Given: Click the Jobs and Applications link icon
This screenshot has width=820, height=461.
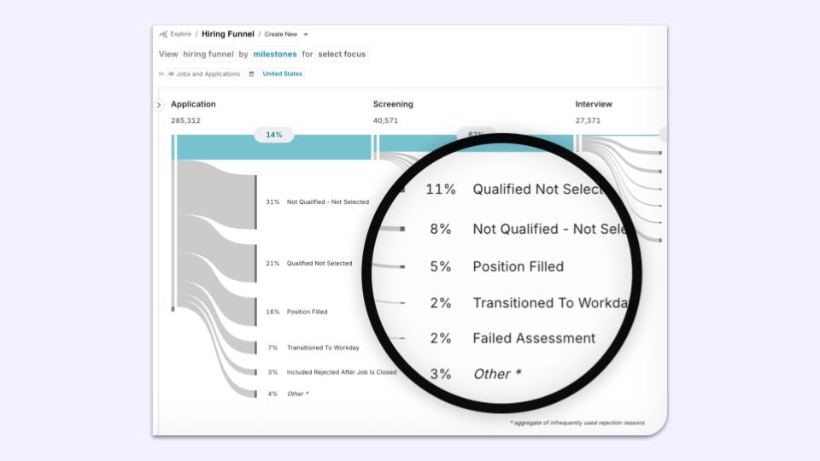Looking at the screenshot, I should 171,74.
